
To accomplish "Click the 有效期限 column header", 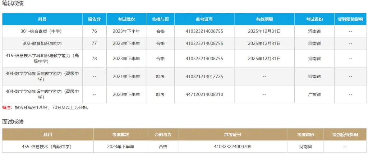I will pyautogui.click(x=264, y=19).
